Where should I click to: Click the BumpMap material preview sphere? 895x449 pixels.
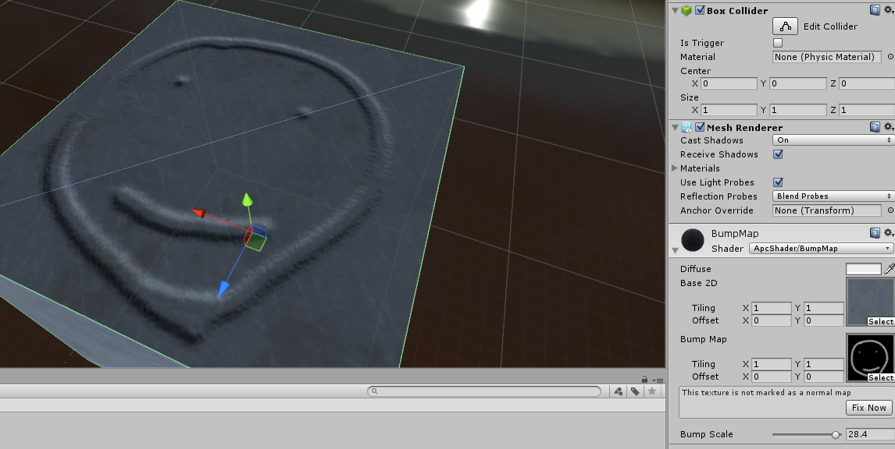coord(693,240)
